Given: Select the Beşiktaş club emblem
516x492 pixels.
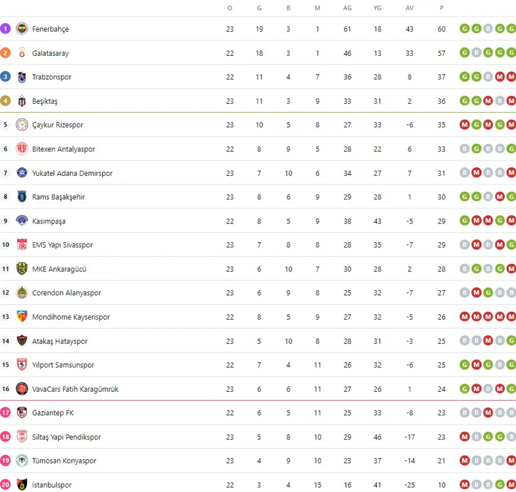Looking at the screenshot, I should tap(22, 101).
